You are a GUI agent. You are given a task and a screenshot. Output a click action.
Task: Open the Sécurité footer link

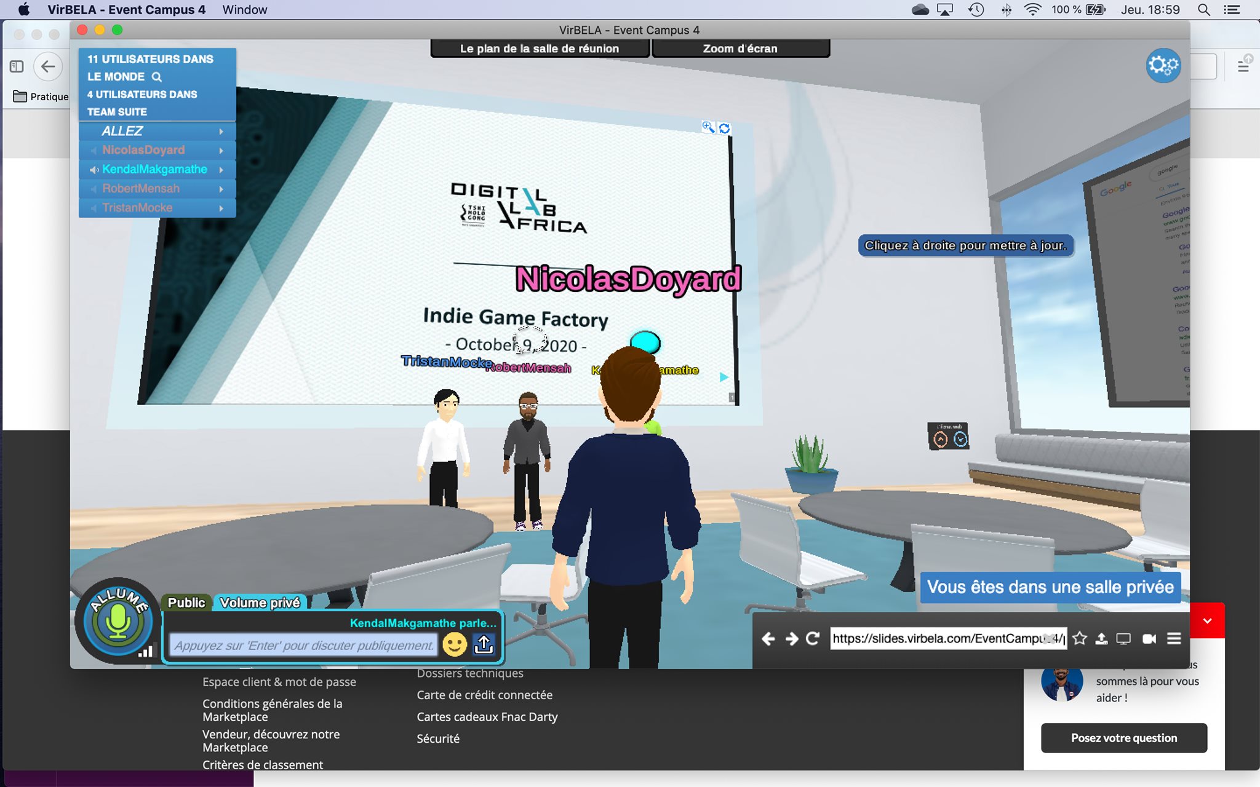tap(438, 738)
